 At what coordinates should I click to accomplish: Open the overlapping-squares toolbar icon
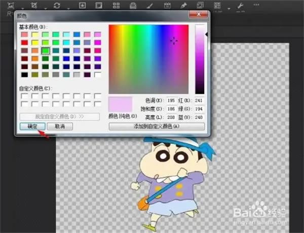coord(200,6)
